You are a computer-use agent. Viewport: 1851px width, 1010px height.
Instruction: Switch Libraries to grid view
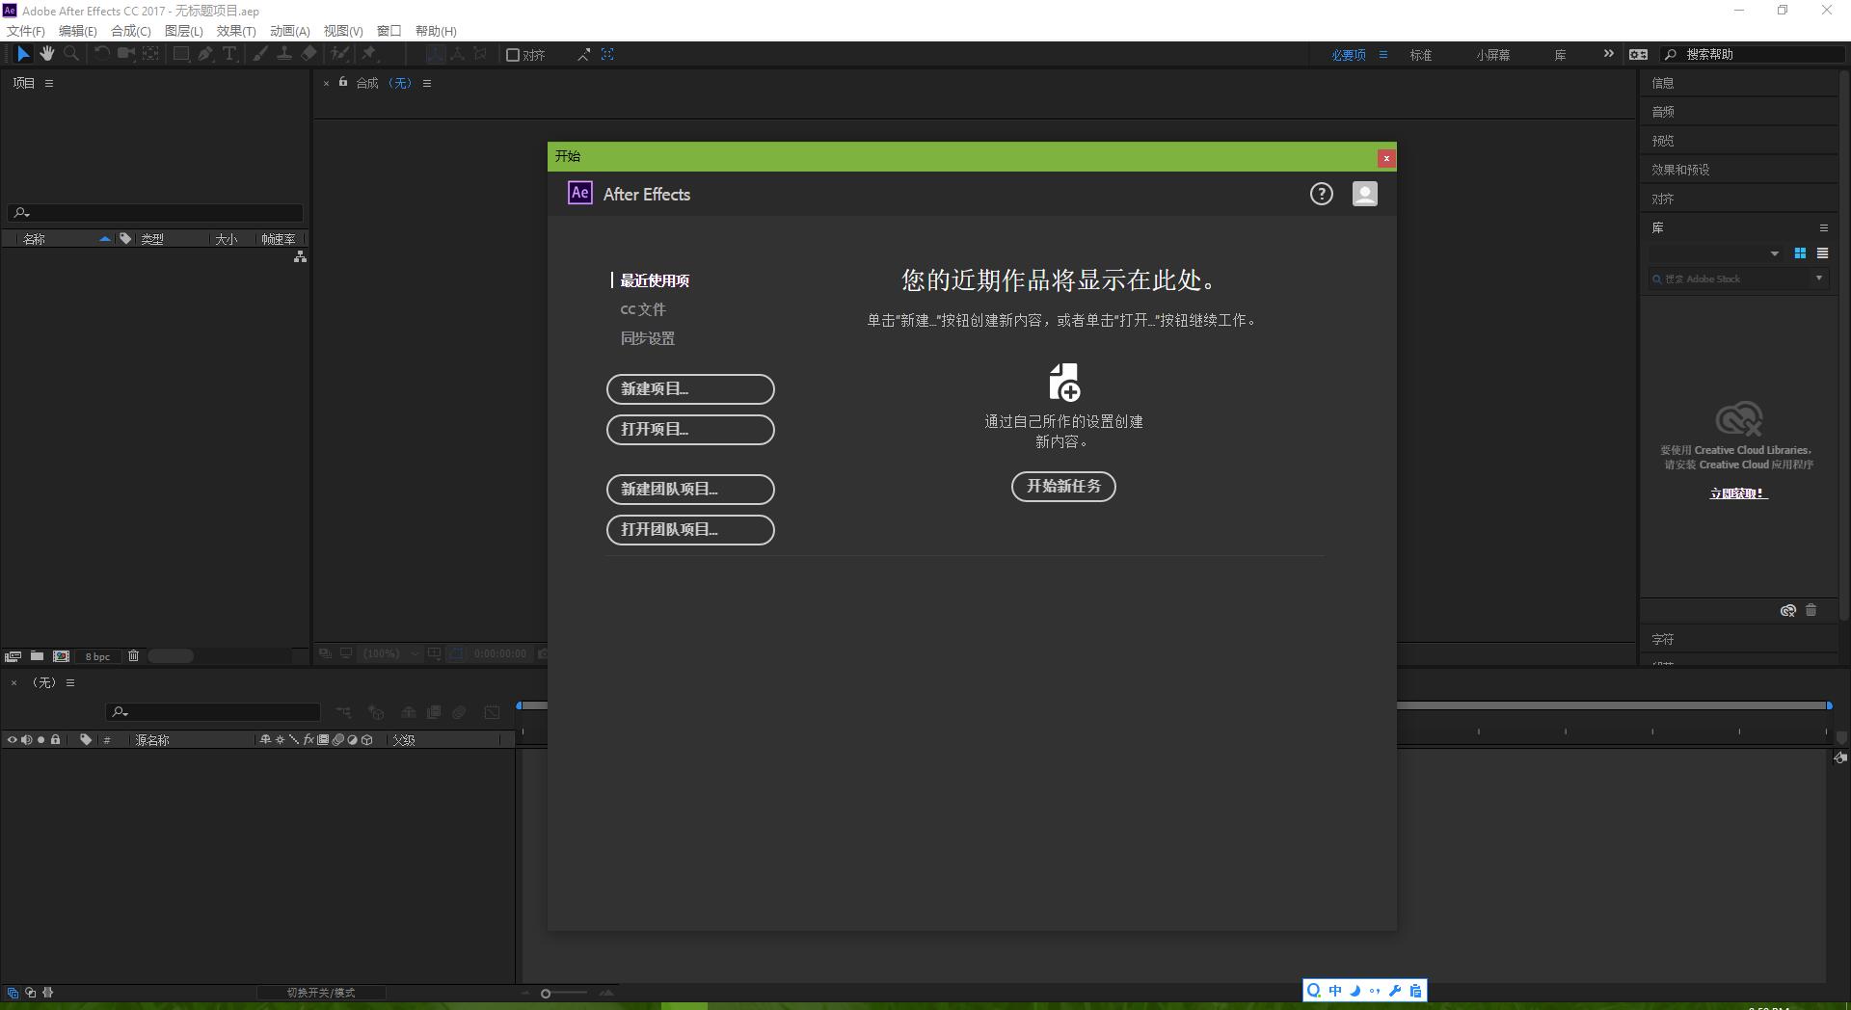1800,253
